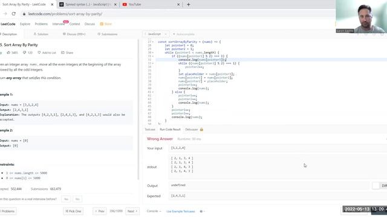Collapse code fold arrow at line 31
Viewport: 387px width, 217px height.
pos(153,56)
